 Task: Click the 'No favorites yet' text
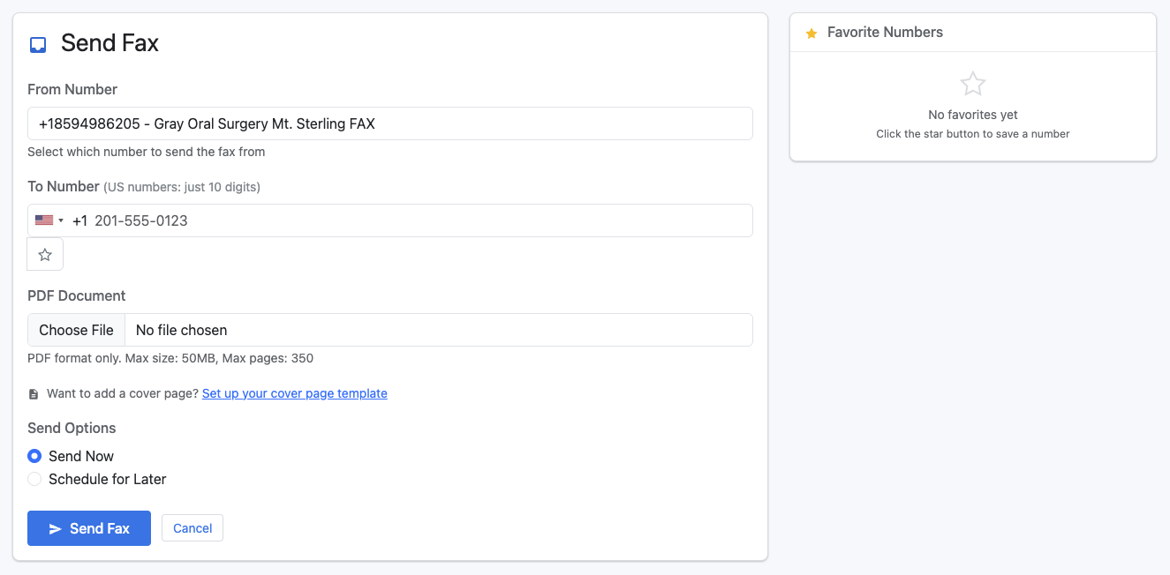973,115
